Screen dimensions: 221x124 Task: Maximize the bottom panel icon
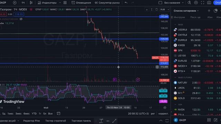tap(167, 121)
